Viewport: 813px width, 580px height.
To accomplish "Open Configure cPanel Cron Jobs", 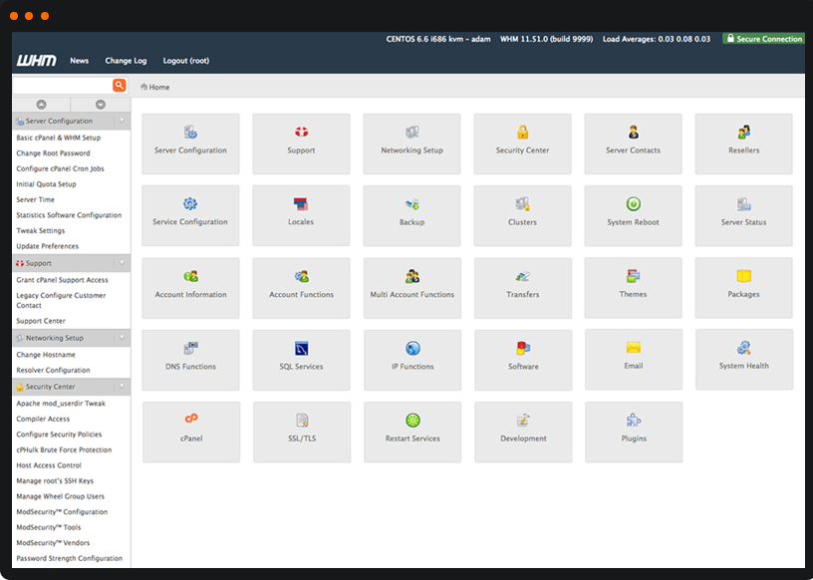I will point(60,168).
